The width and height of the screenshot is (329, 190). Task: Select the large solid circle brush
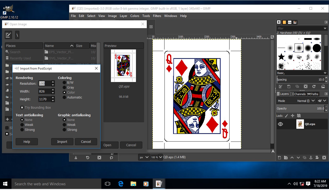(x=317, y=48)
